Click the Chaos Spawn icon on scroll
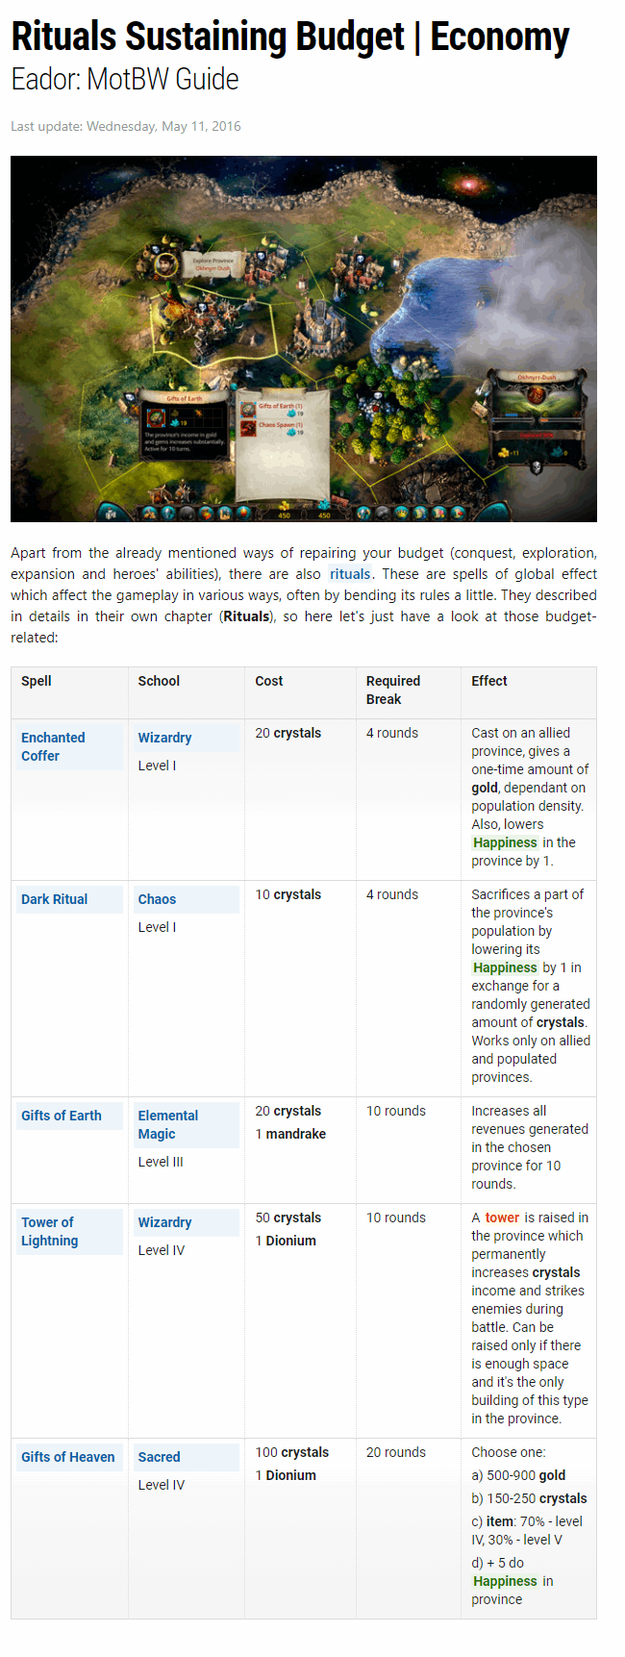Screen dimensions: 625x1657 point(248,428)
